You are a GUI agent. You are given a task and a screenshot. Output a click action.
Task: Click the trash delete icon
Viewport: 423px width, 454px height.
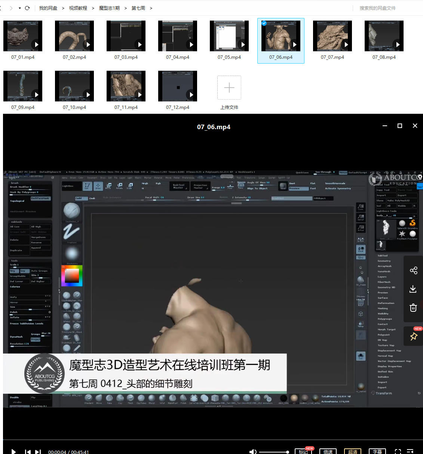coord(413,308)
